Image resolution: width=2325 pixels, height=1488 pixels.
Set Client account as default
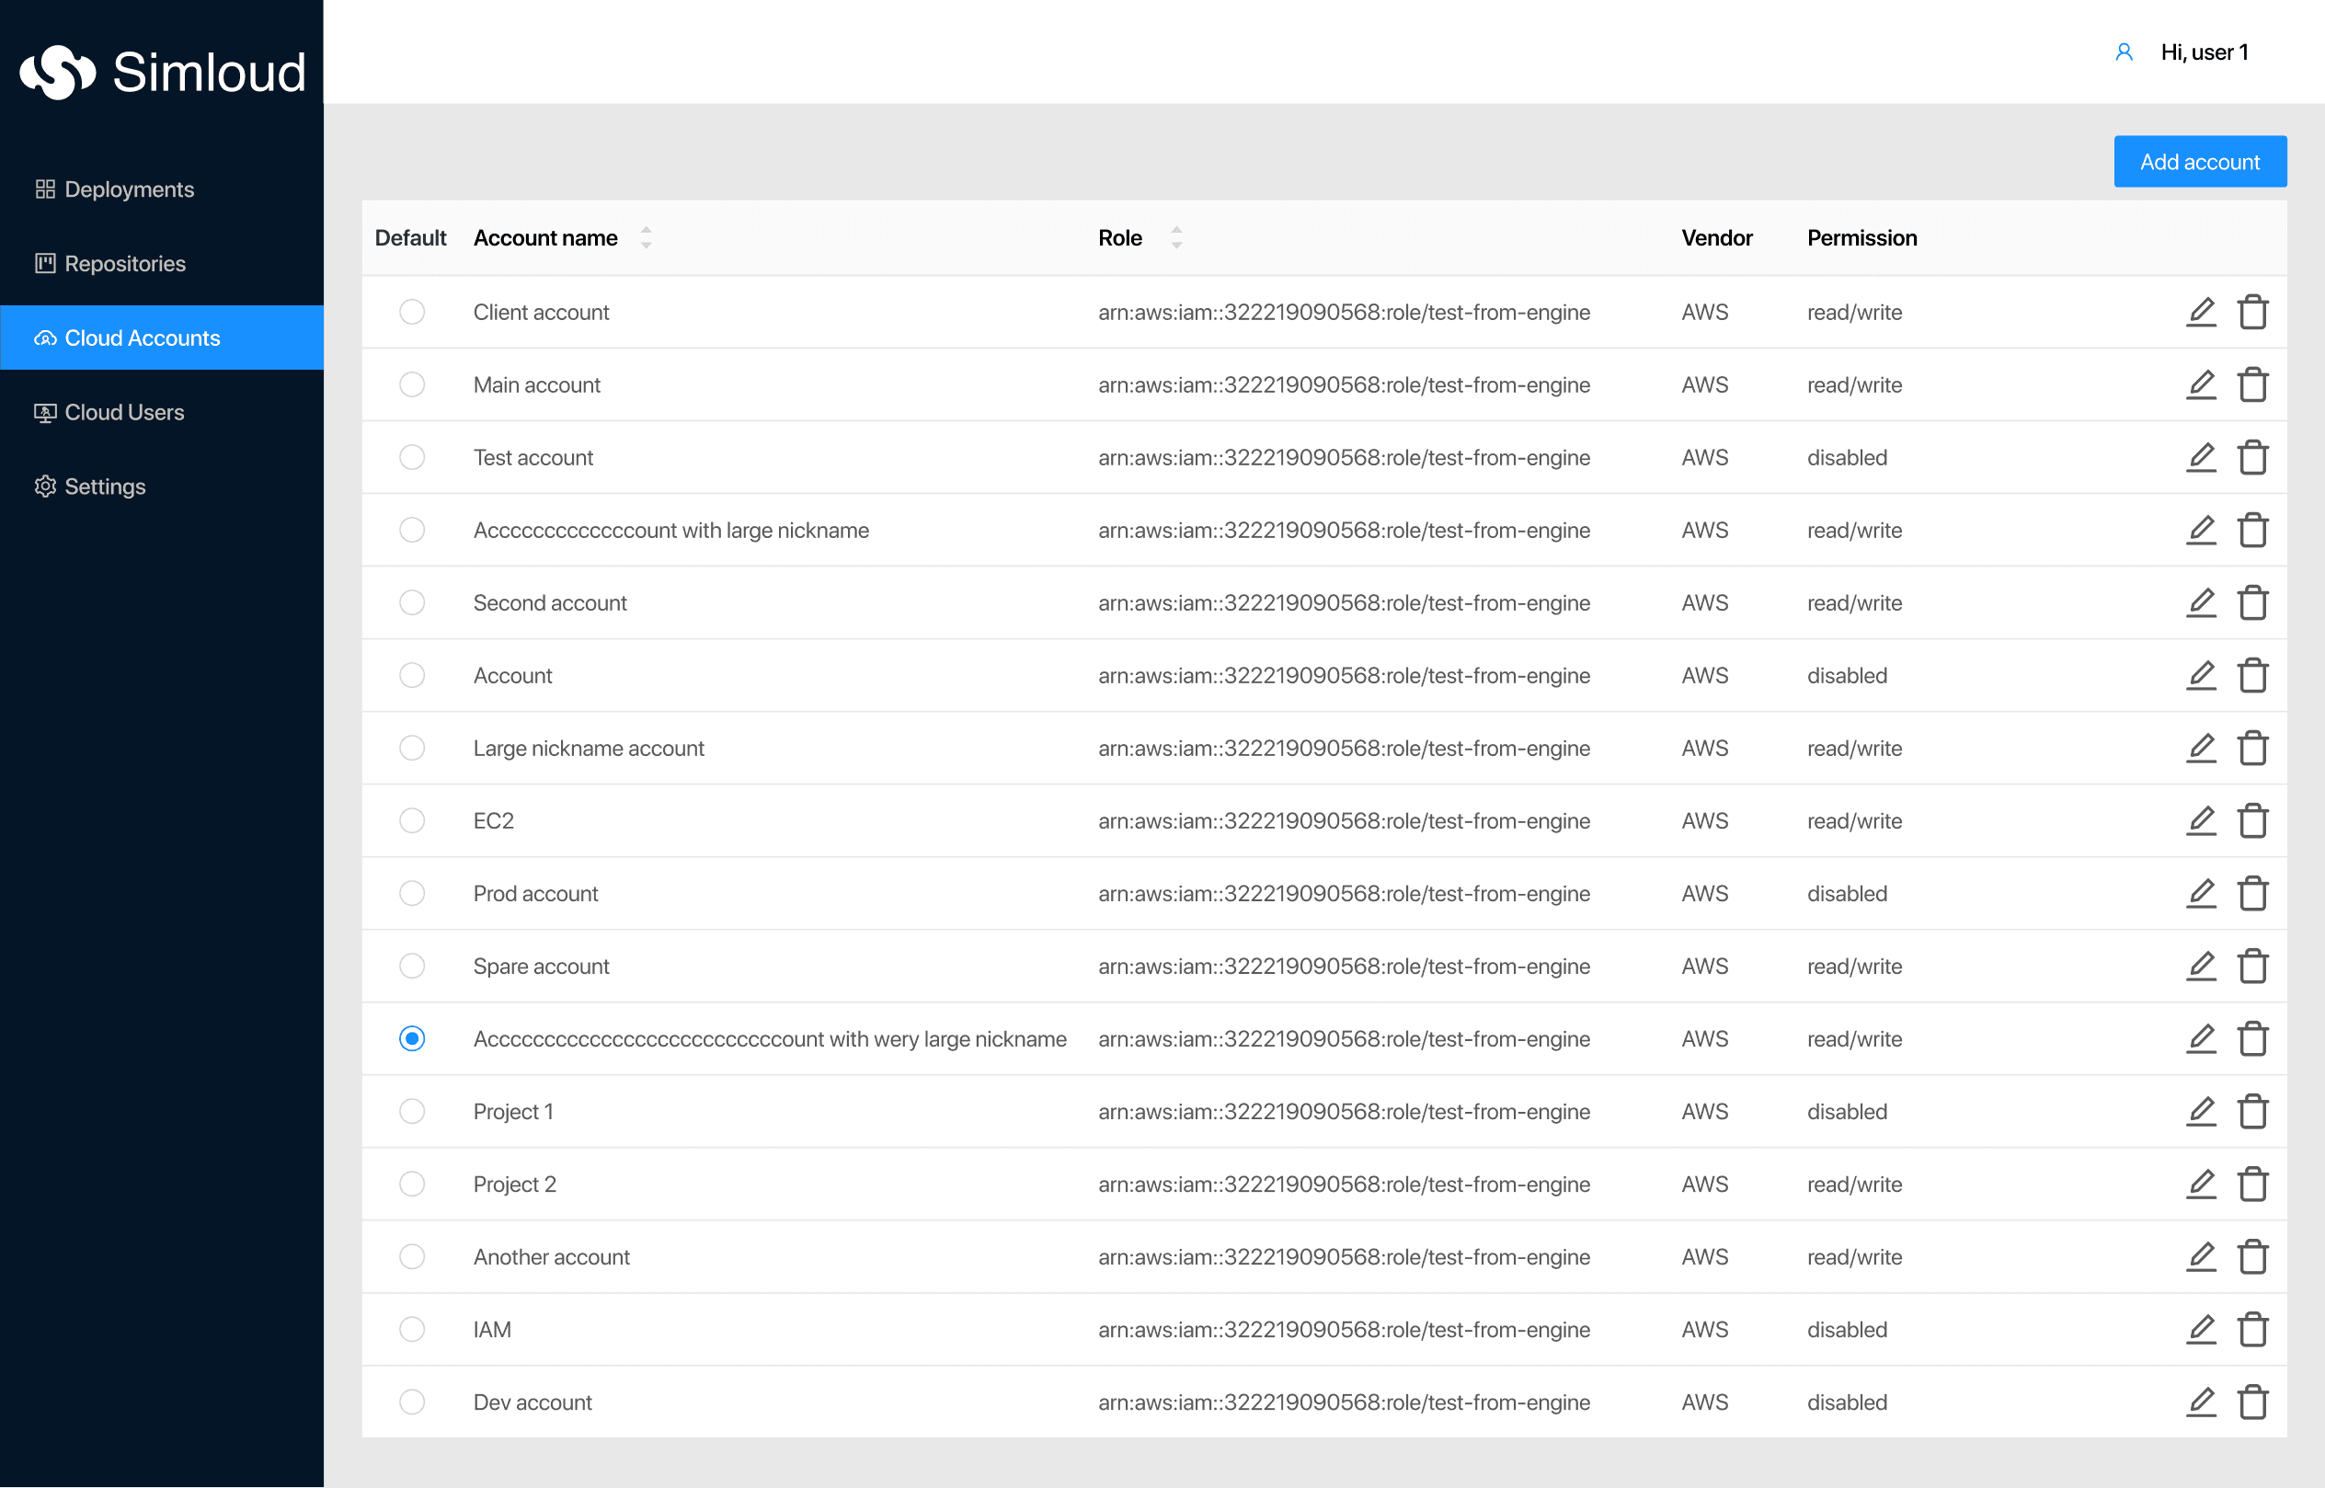click(412, 312)
